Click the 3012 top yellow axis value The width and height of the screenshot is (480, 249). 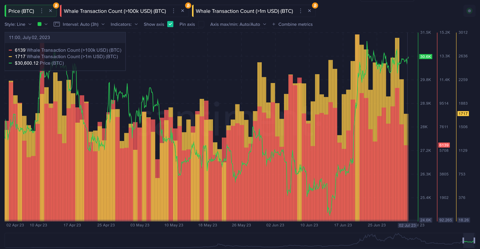click(463, 32)
